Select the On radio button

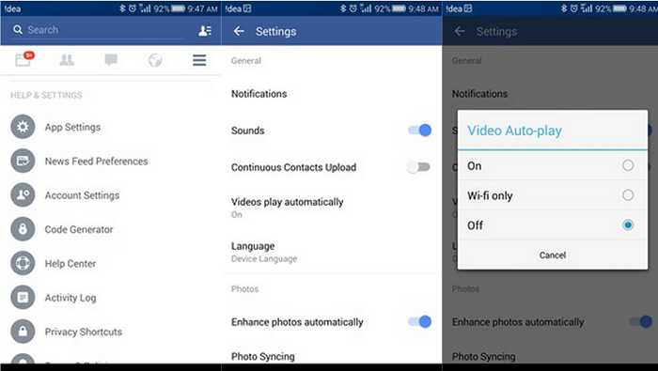(628, 165)
